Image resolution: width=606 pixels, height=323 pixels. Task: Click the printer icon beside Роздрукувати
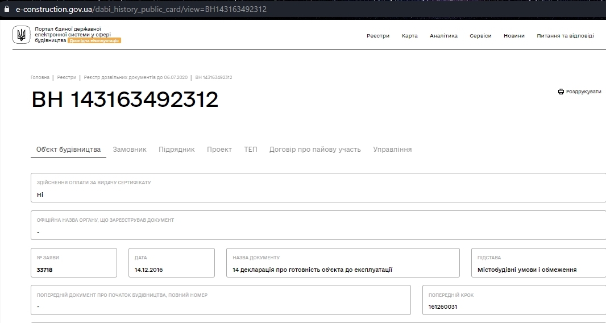click(x=561, y=92)
